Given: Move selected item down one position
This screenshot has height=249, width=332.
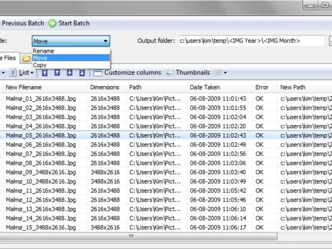Looking at the screenshot, I should click(x=69, y=73).
